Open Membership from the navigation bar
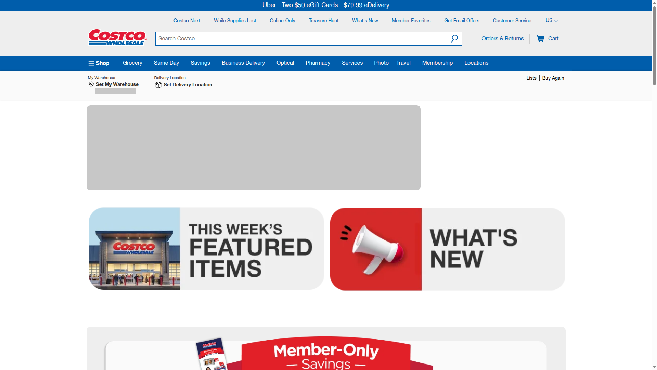Image resolution: width=657 pixels, height=370 pixels. tap(437, 63)
